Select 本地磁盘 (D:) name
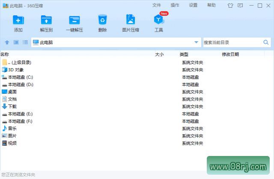The image size is (274, 179). tap(21, 84)
